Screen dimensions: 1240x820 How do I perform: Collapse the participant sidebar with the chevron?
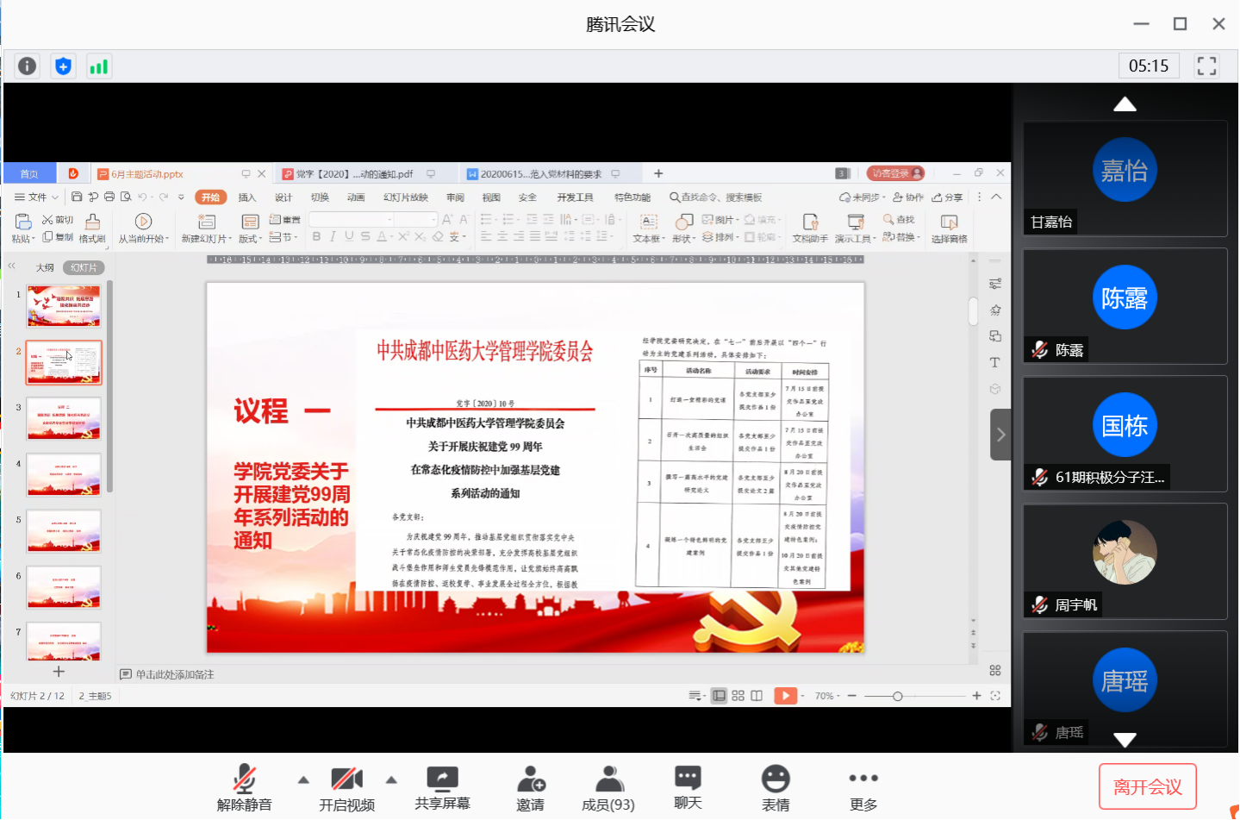1000,435
